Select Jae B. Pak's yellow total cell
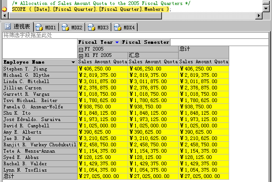The width and height of the screenshot is (272, 182). 203,138
